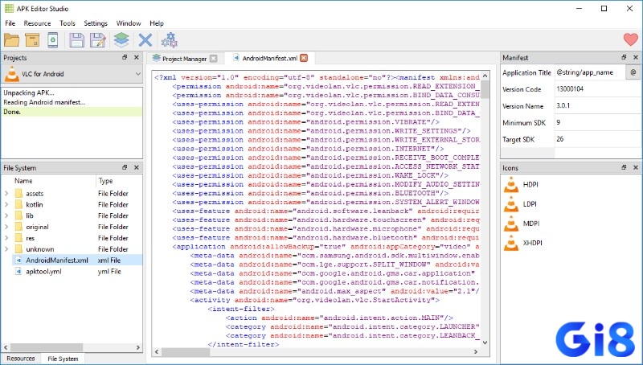The width and height of the screenshot is (643, 365).
Task: Close the Icons panel
Action: point(636,167)
